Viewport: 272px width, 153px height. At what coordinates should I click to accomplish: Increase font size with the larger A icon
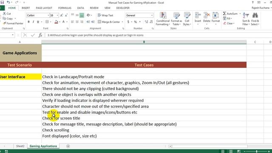[x=62, y=15]
